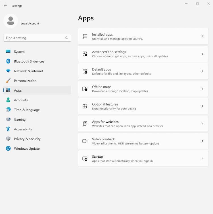Open the Apps for websites chevron
Viewport: 213px width, 214px height.
click(202, 124)
